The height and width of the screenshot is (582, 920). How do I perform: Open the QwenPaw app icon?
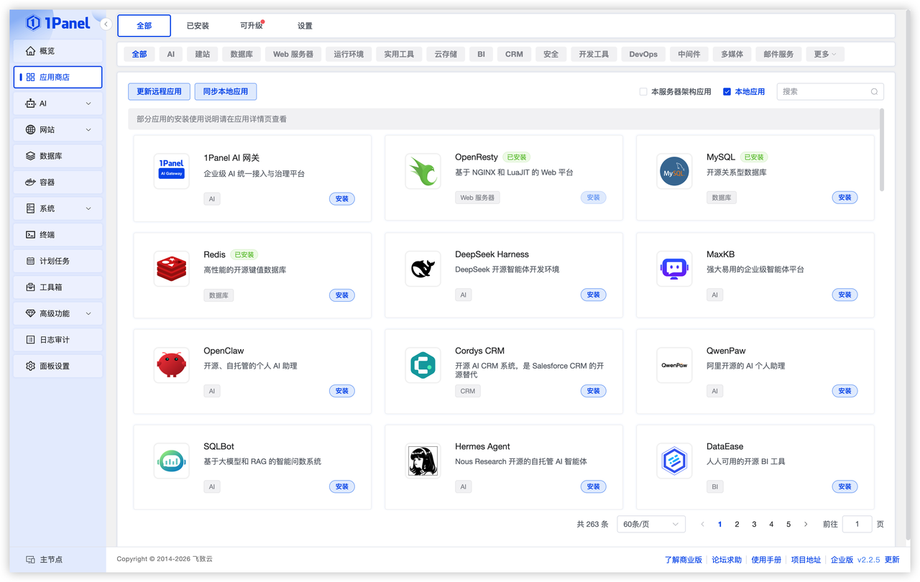[674, 364]
